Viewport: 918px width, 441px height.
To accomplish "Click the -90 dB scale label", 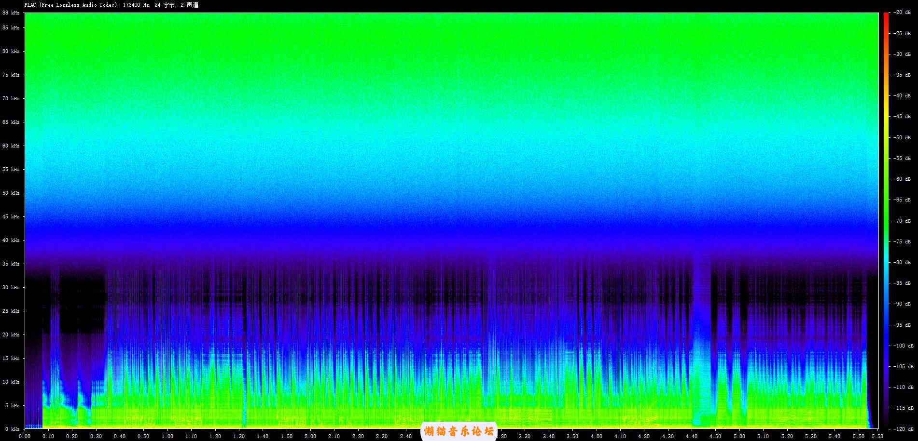I will [x=902, y=304].
